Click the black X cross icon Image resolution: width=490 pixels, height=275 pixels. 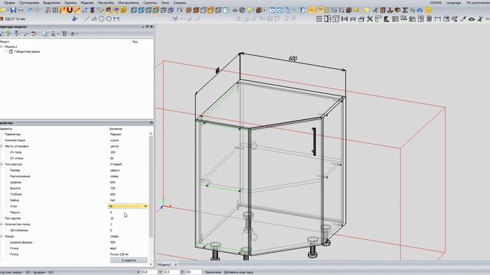coord(370,19)
